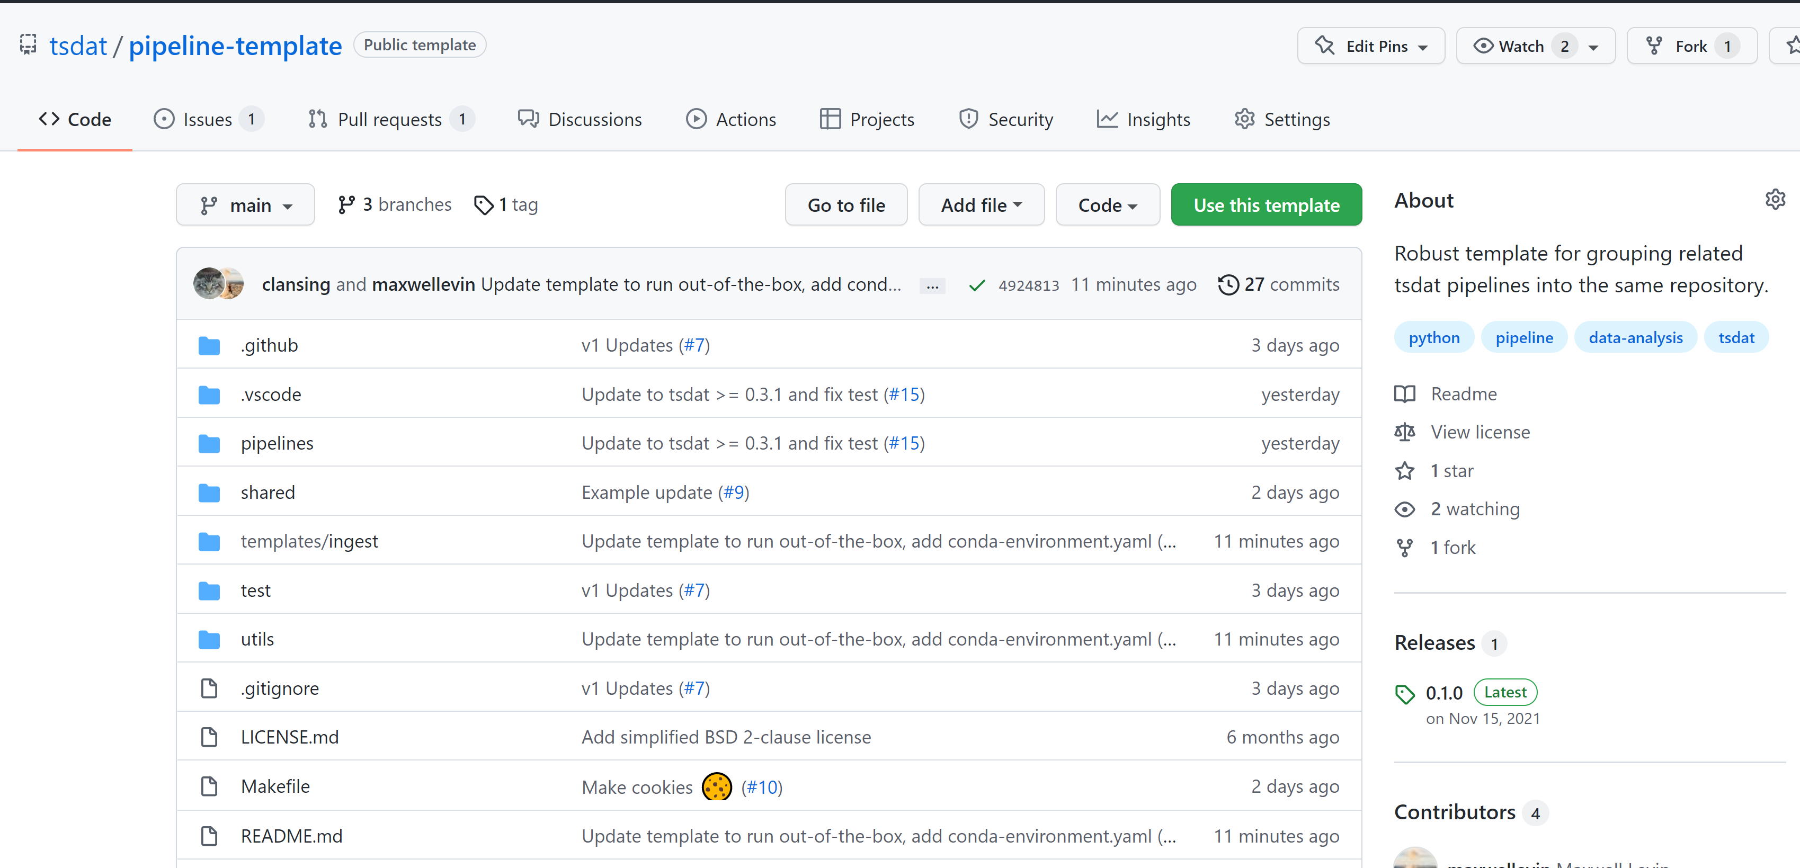The width and height of the screenshot is (1800, 868).
Task: Click 'Add simplified BSD 2-clause license' commit message
Action: click(726, 737)
